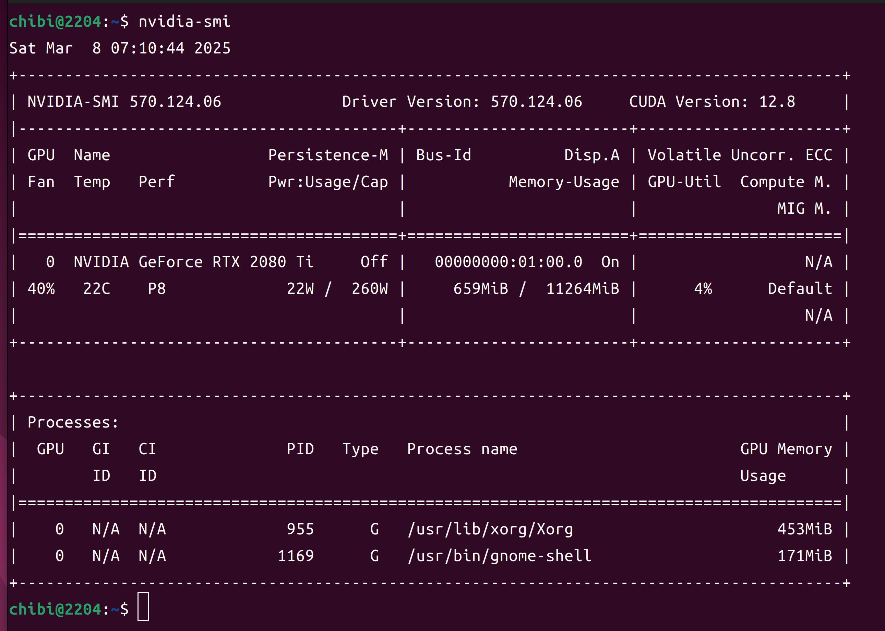Click the /usr/lib/xorg/Xorg process name
Screen dimensions: 885x631
[x=490, y=529]
